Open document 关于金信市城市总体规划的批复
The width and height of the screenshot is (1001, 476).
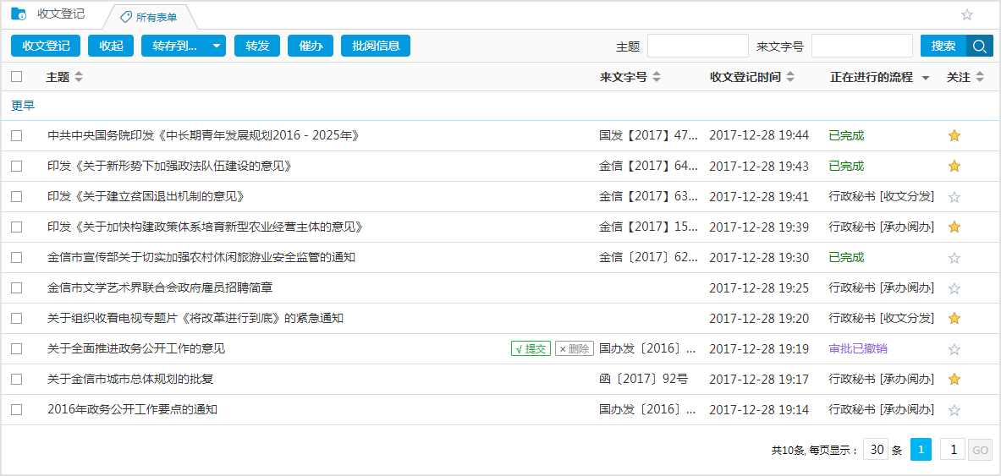click(x=130, y=379)
